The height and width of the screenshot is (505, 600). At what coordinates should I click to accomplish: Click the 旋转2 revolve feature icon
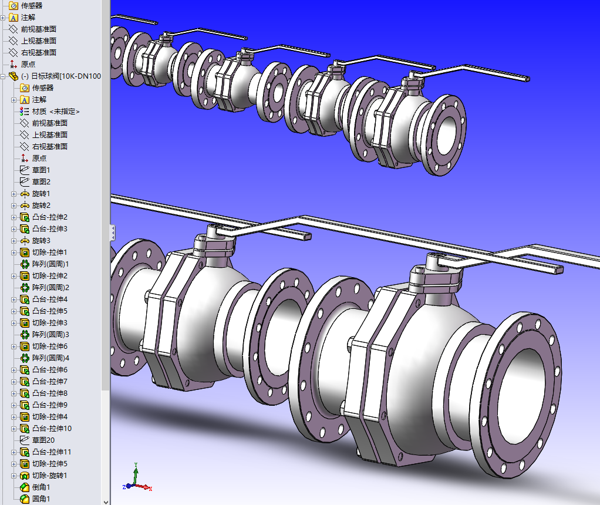coord(25,206)
